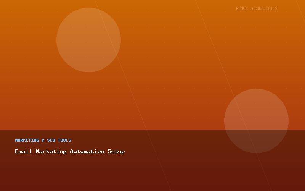Image resolution: width=305 pixels, height=191 pixels.
Task: Select the Email Marketing Automation Setup title
Action: [x=70, y=151]
